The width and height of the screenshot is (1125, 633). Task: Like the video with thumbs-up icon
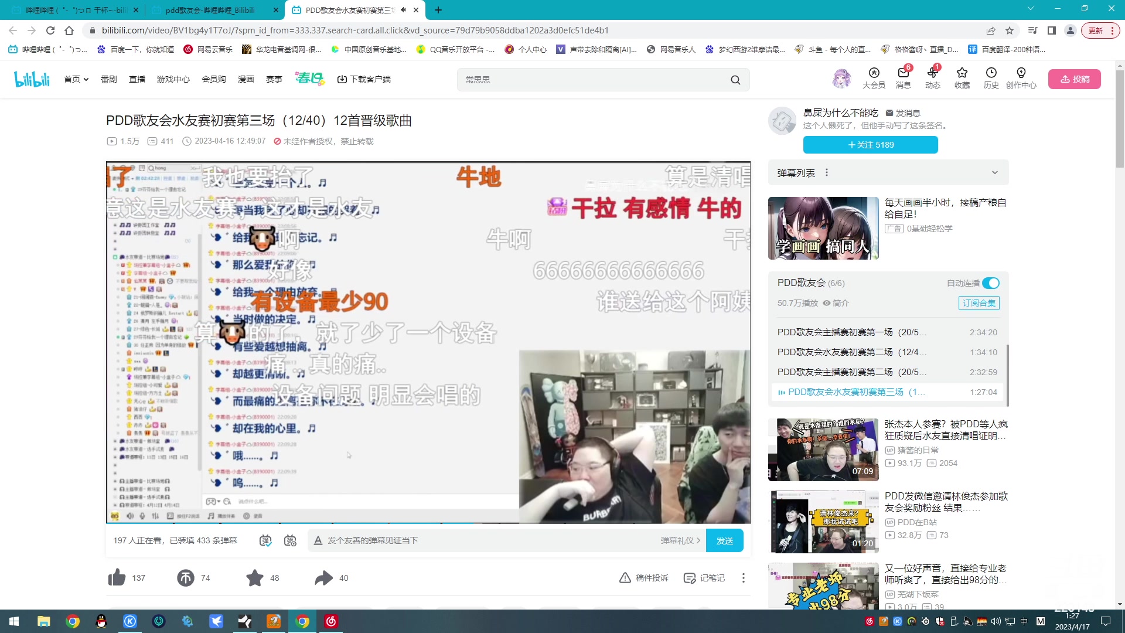click(117, 578)
